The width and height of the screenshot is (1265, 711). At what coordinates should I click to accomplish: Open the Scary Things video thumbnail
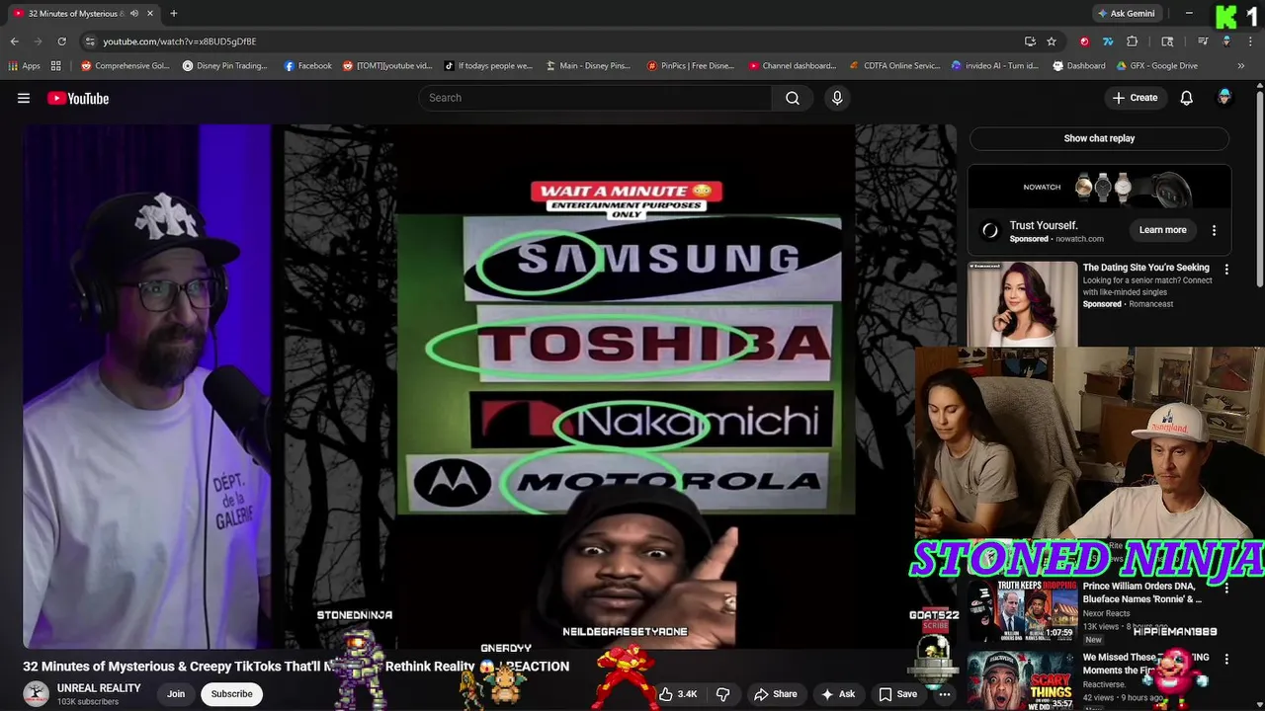click(1021, 679)
